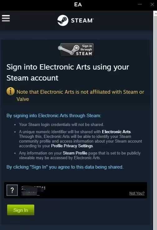
Task: Click the agree to data being shared text
Action: 65,167
